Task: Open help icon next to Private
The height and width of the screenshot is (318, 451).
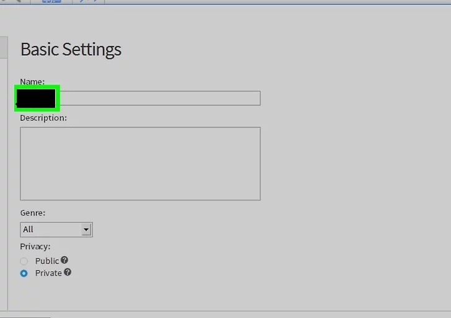Action: pyautogui.click(x=68, y=272)
